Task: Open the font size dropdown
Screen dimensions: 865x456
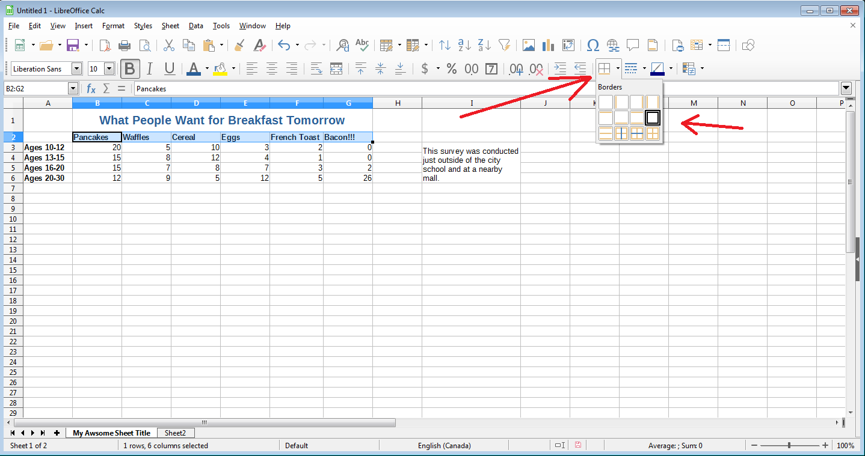Action: click(x=109, y=68)
